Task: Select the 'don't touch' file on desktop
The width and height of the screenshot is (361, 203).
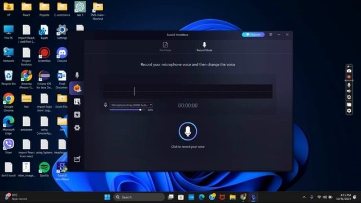Action: [x=8, y=169]
